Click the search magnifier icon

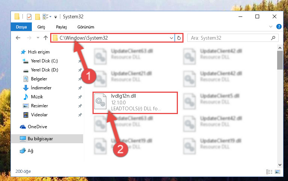tap(273, 38)
